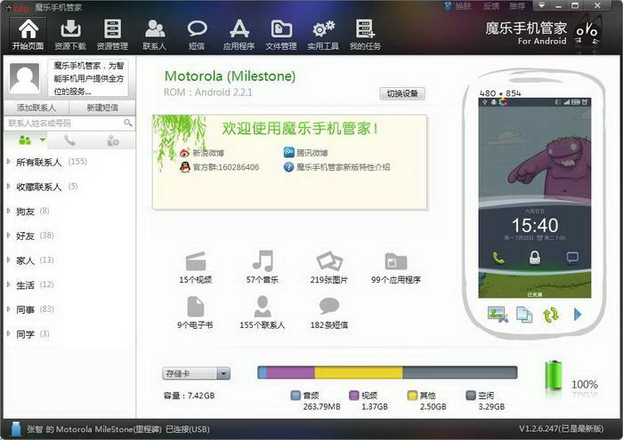The image size is (623, 440).
Task: Switch to the call log phone tab
Action: pos(69,140)
